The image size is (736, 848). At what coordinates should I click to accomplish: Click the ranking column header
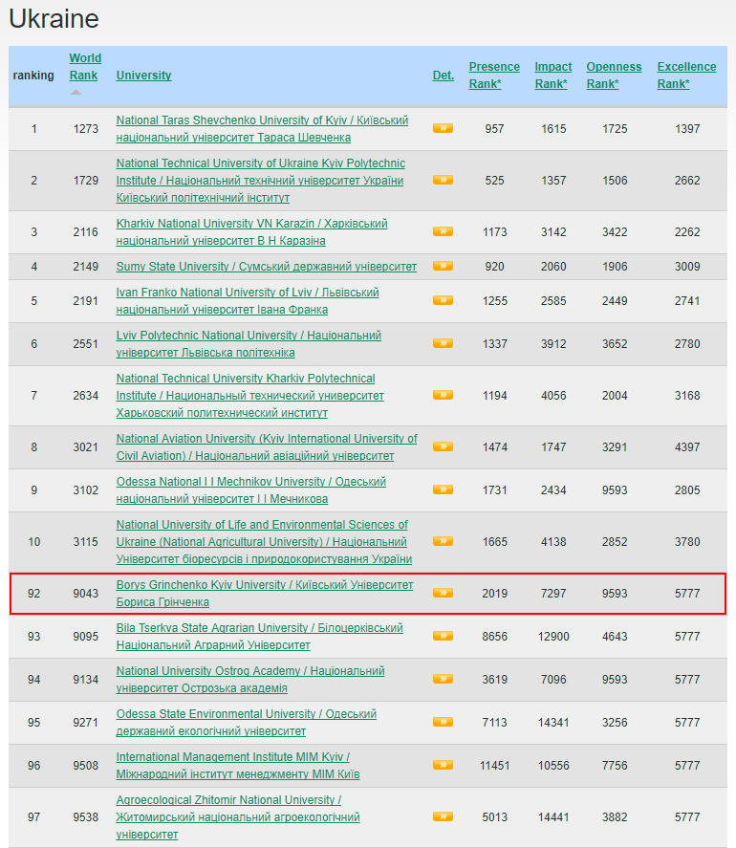(33, 76)
